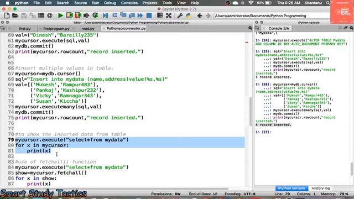This screenshot has height=199, width=354.
Task: Maximize current pane icon
Action: coord(160,15)
